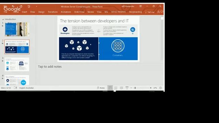Click the zoom in plus button

[x=151, y=88]
